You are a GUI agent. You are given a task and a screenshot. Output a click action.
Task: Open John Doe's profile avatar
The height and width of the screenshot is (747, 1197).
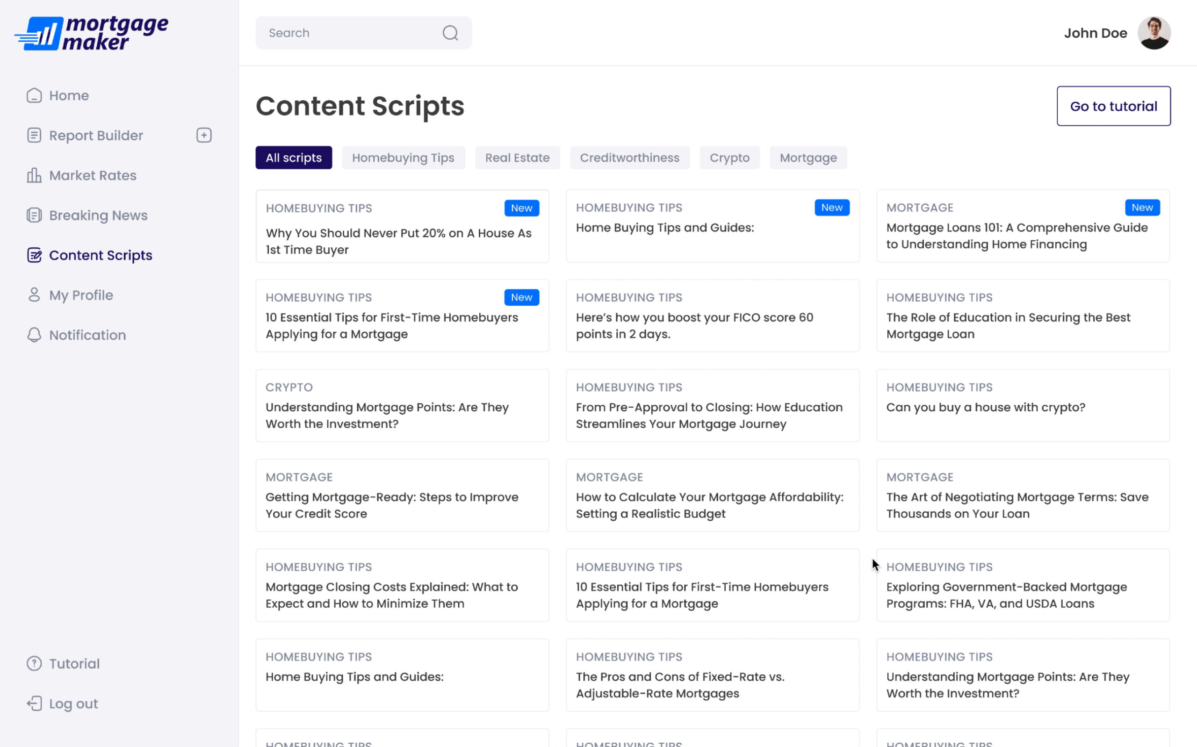click(1154, 33)
